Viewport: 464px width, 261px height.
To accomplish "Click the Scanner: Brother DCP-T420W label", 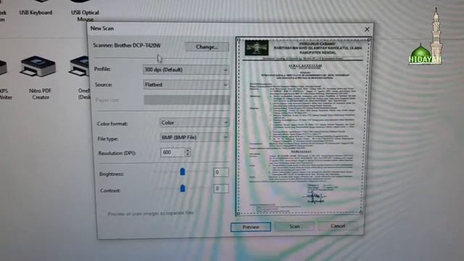I will tap(127, 45).
